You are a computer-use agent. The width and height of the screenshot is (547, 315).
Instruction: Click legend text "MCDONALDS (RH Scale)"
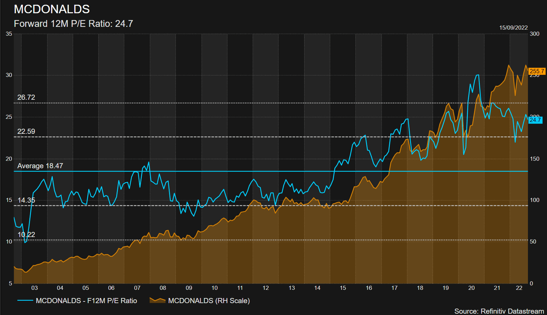[x=209, y=301]
